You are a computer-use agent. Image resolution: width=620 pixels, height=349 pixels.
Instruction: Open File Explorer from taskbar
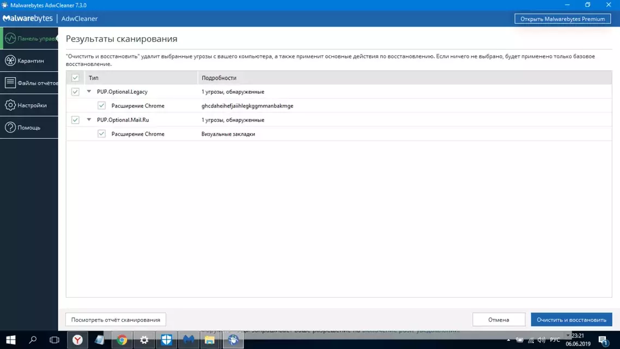pyautogui.click(x=210, y=340)
